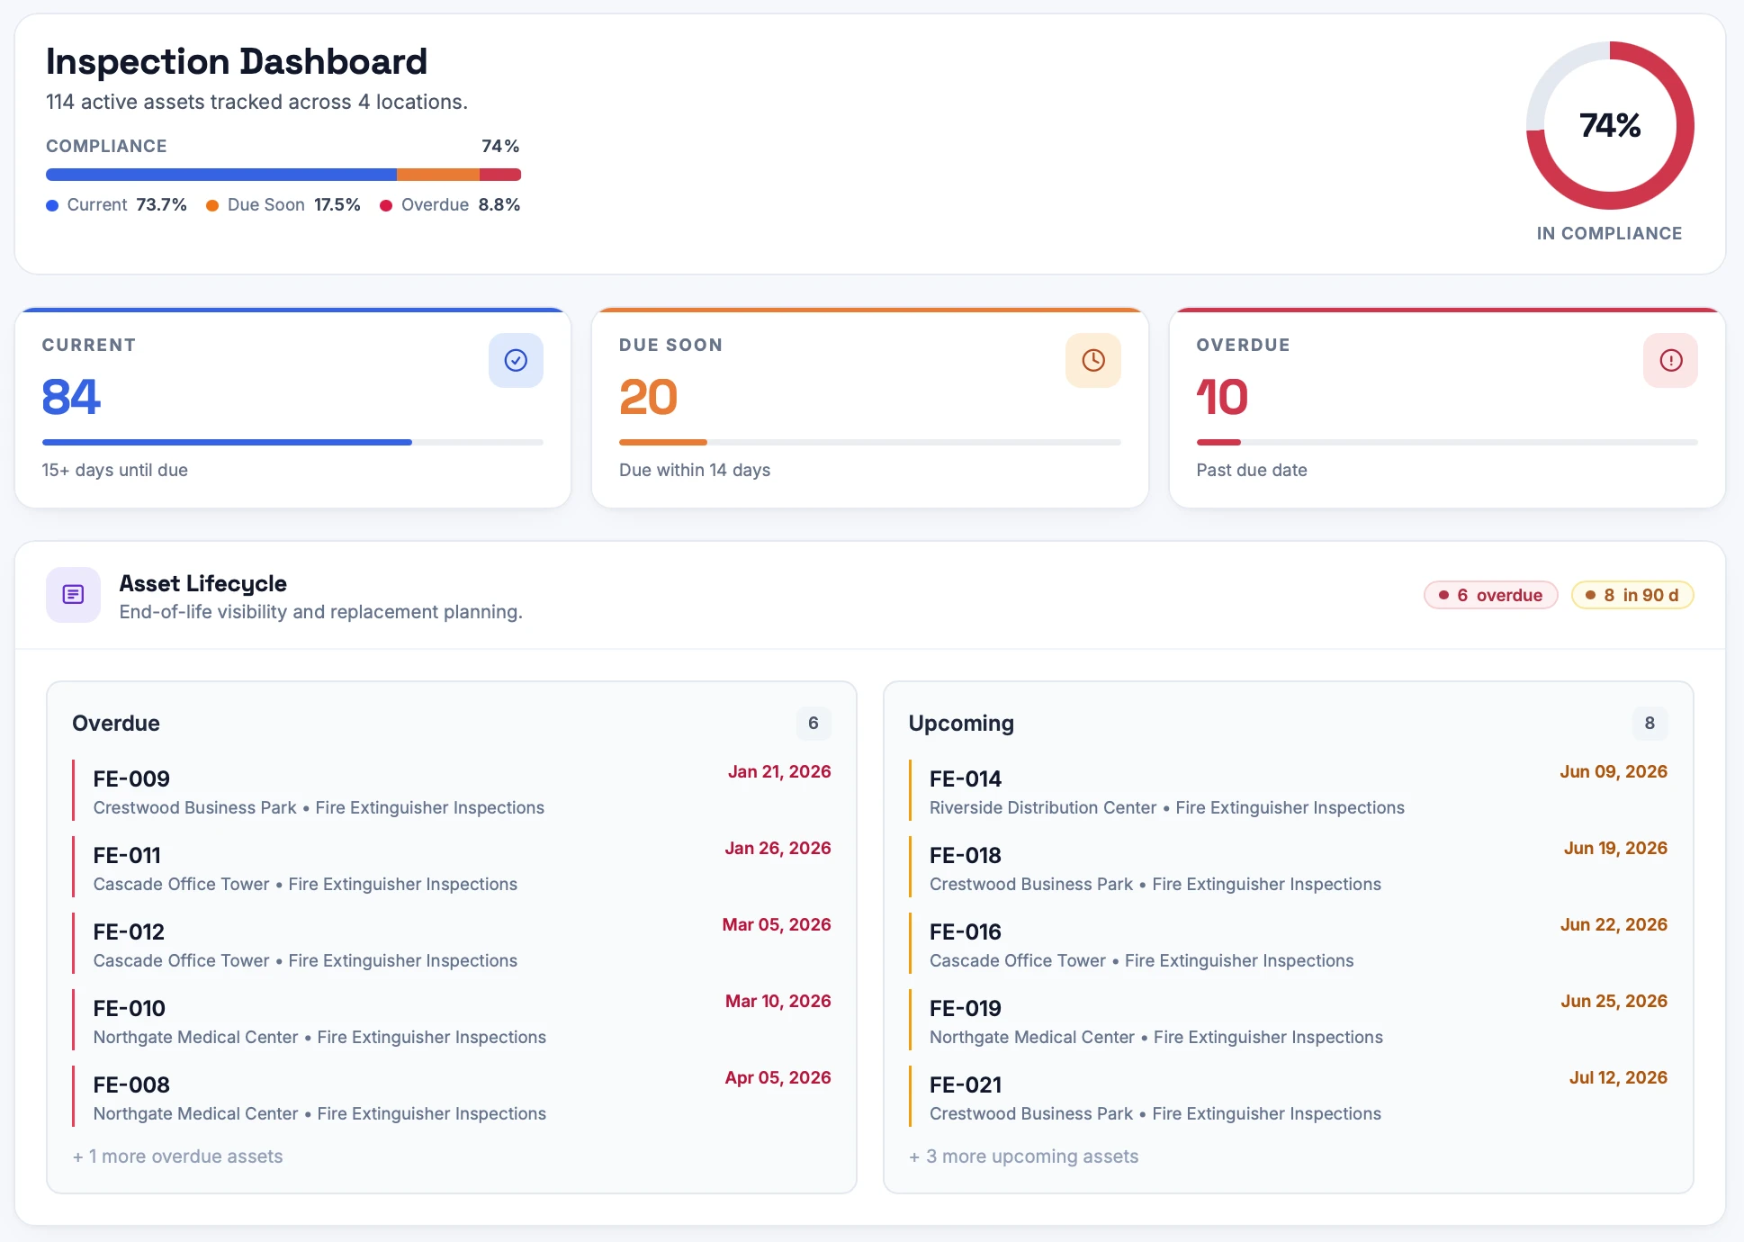
Task: Click the Overdue card red progress bar
Action: tap(1447, 442)
